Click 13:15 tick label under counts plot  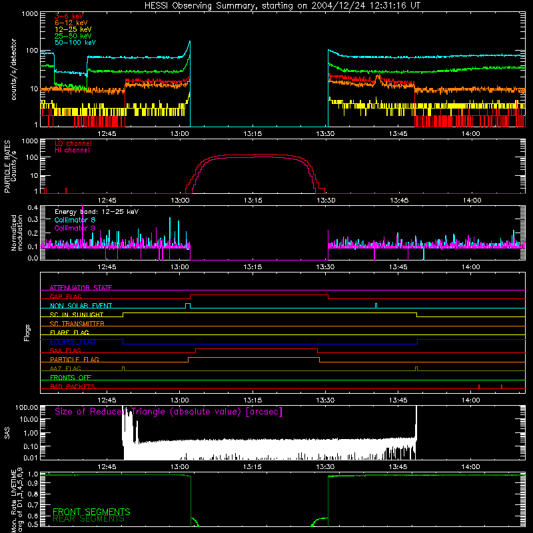pyautogui.click(x=253, y=134)
